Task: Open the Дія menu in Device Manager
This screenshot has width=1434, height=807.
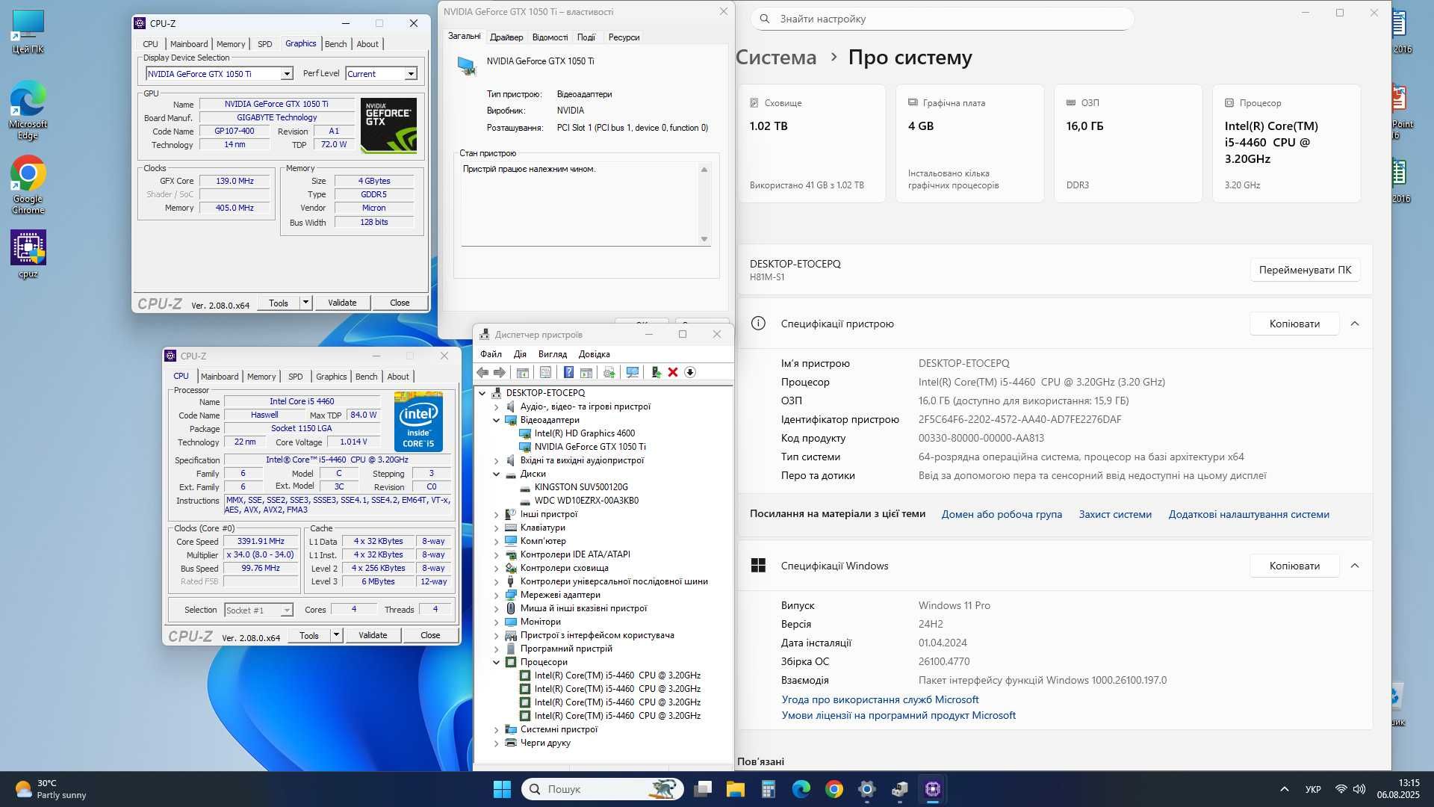Action: tap(520, 354)
